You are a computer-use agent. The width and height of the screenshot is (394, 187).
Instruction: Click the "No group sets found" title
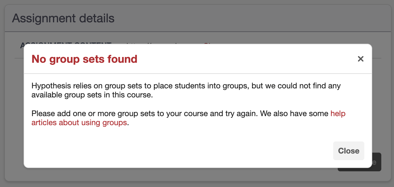84,59
